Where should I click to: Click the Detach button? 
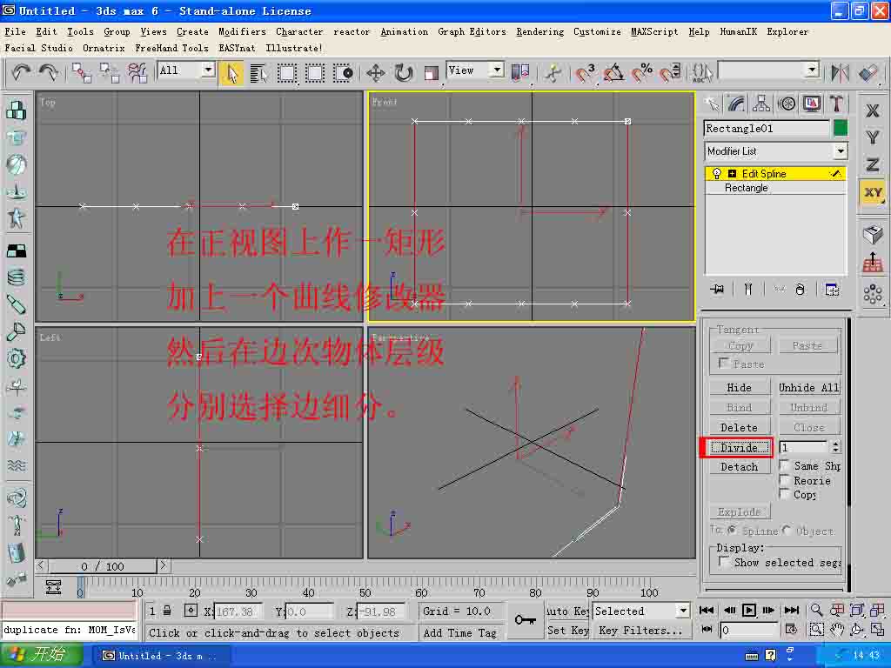[739, 467]
